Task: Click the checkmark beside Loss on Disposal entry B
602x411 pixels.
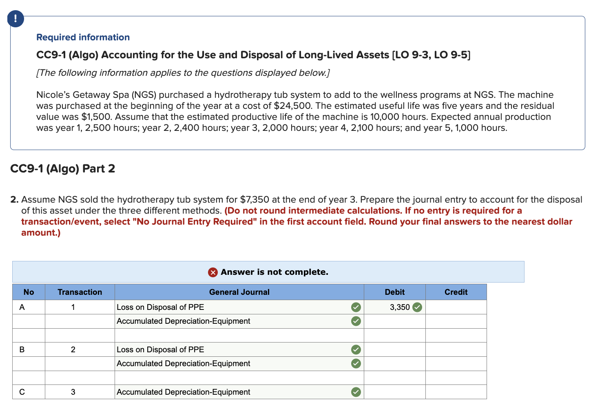Action: 355,349
